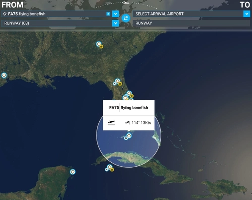Clear the FA75 flying bonefish departure selection
The height and width of the screenshot is (200, 252).
[108, 14]
